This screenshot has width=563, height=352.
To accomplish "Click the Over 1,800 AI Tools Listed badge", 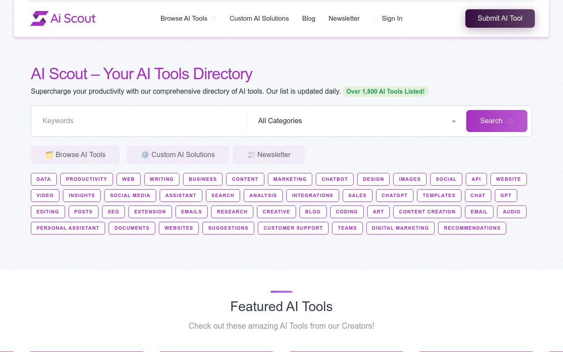I will click(385, 92).
